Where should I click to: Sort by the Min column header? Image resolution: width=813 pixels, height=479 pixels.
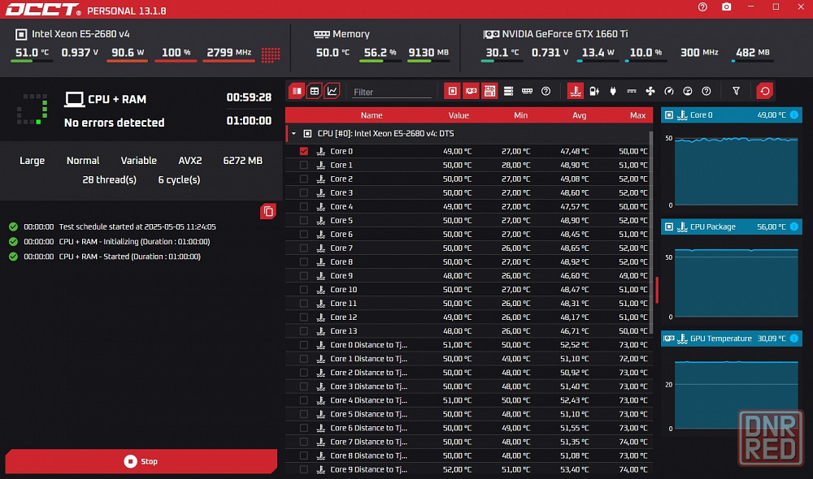[x=520, y=115]
